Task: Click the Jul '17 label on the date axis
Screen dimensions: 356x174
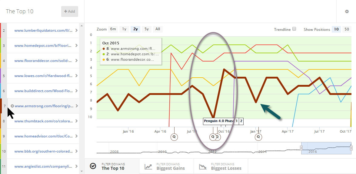Action: pyautogui.click(x=319, y=131)
